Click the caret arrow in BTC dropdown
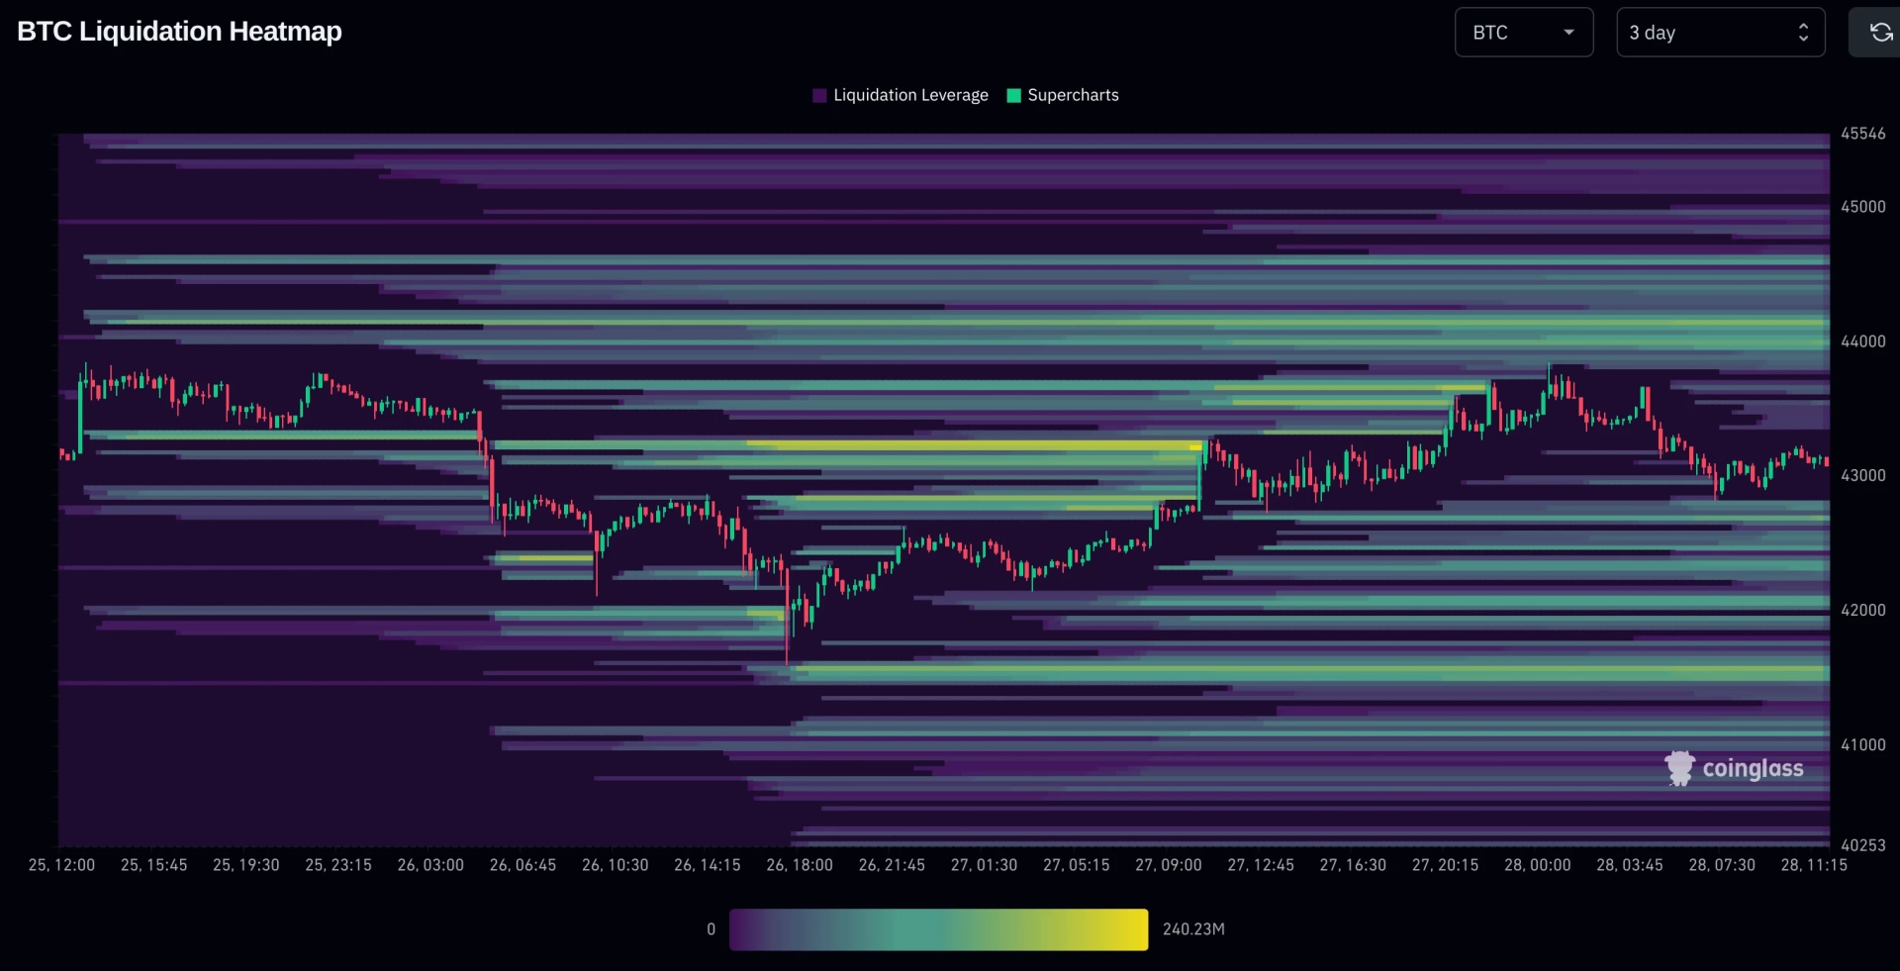Image resolution: width=1900 pixels, height=971 pixels. [1568, 33]
